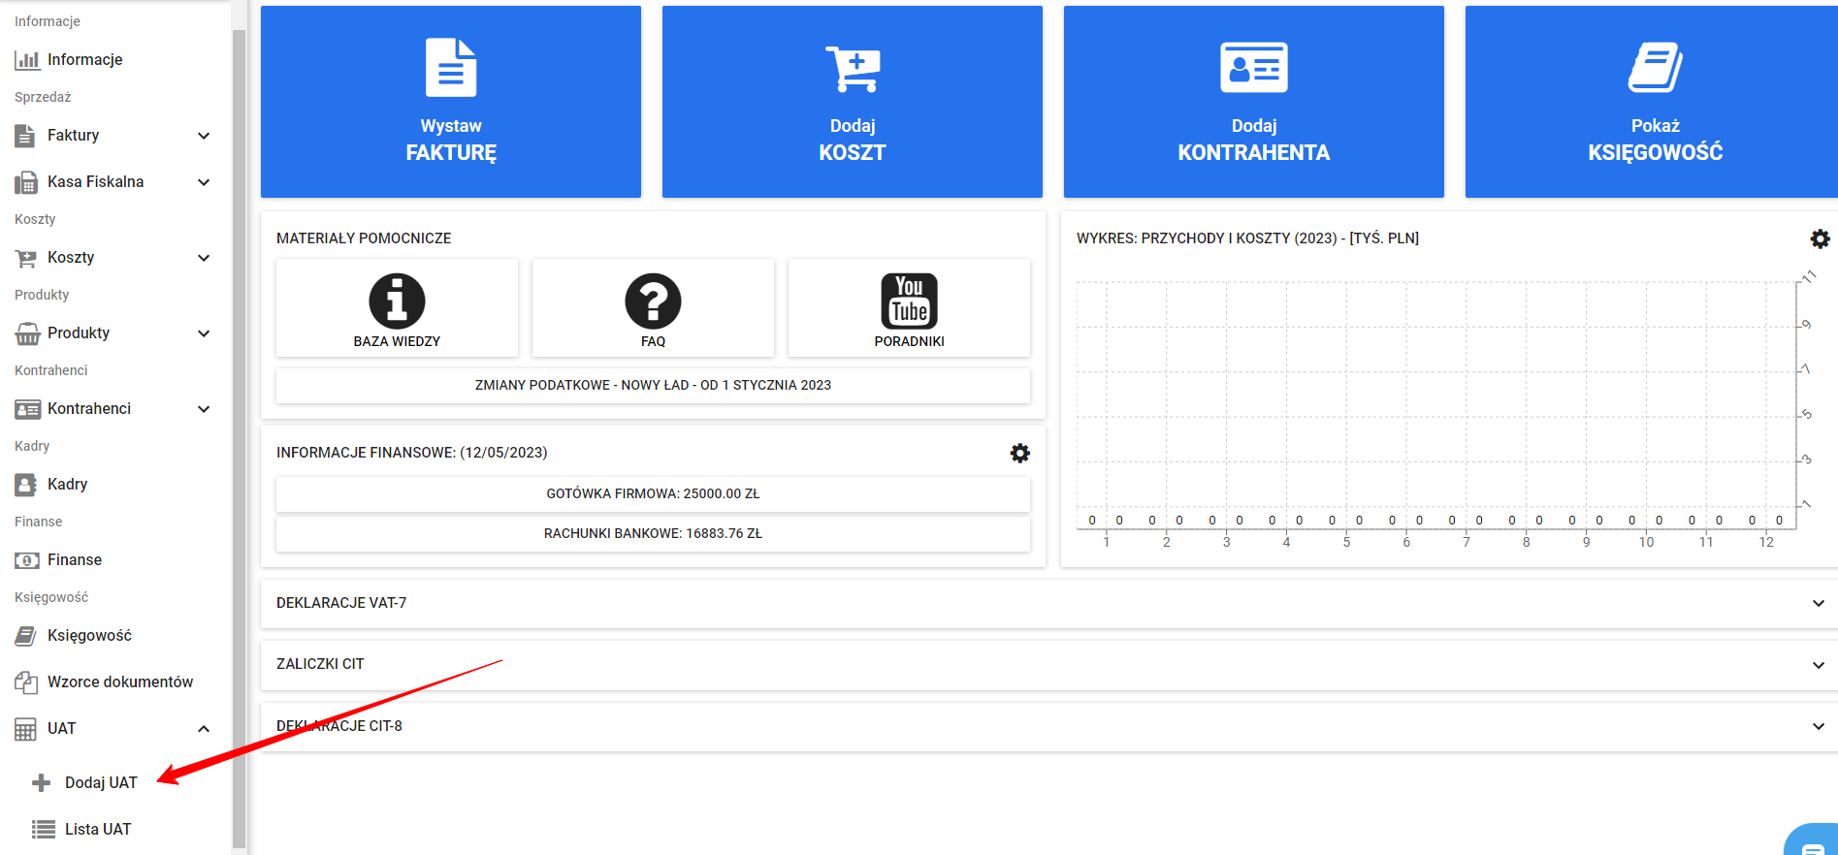This screenshot has width=1838, height=855.
Task: Click Gotówka firmowa 25000.00 ZŁ row
Action: tap(653, 493)
